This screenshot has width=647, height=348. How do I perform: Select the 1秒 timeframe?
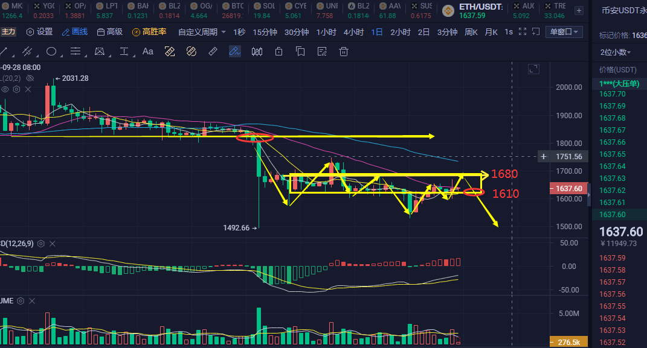point(239,32)
